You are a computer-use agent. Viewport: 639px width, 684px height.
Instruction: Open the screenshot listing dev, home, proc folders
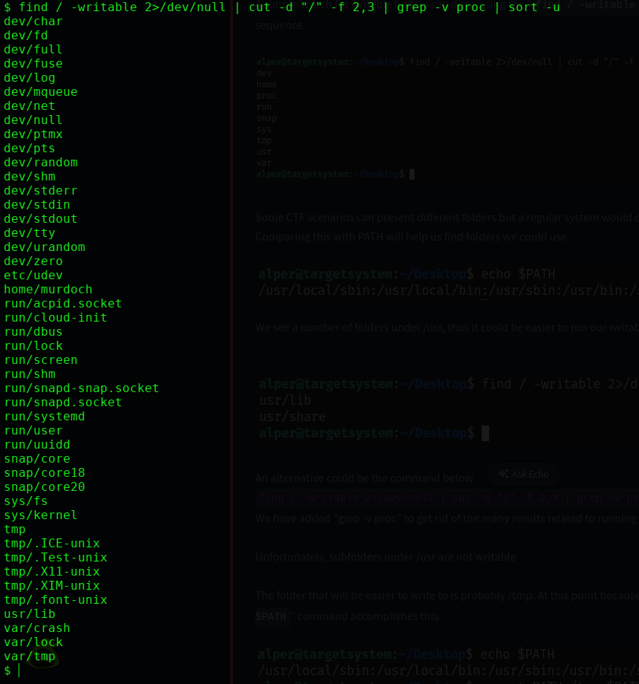tap(445, 117)
